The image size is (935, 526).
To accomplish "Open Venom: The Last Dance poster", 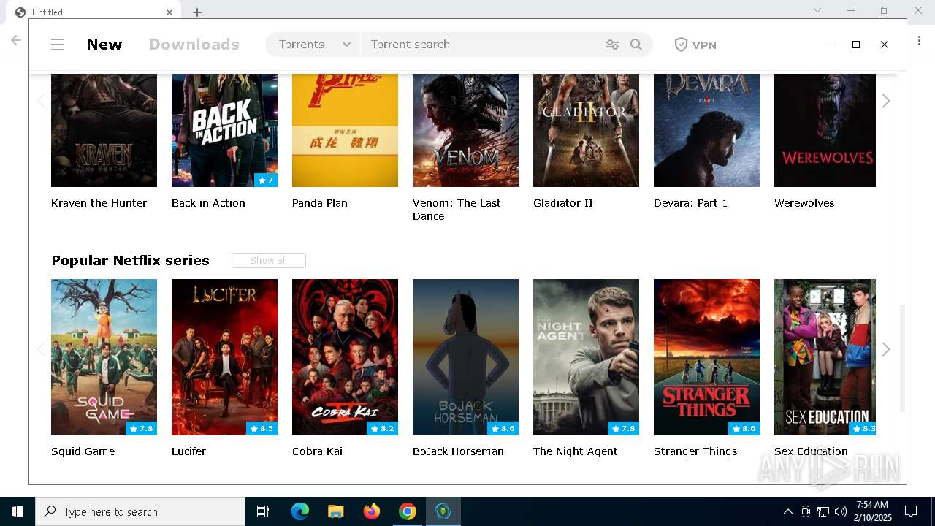I will pos(465,130).
